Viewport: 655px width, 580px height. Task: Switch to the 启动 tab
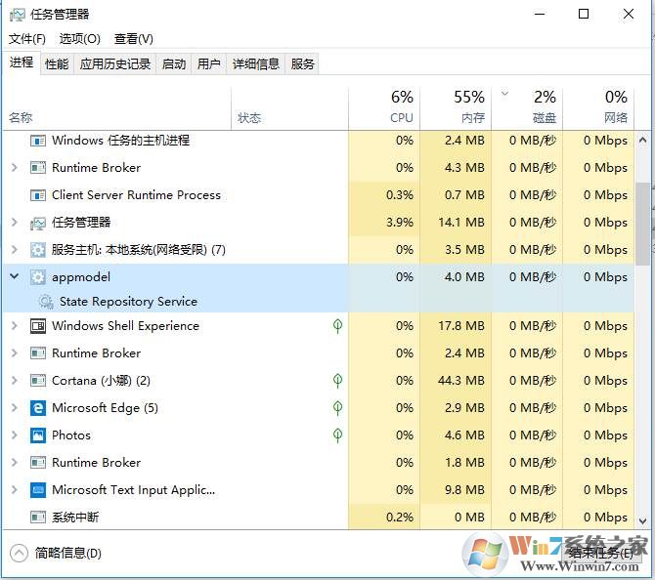tap(174, 63)
